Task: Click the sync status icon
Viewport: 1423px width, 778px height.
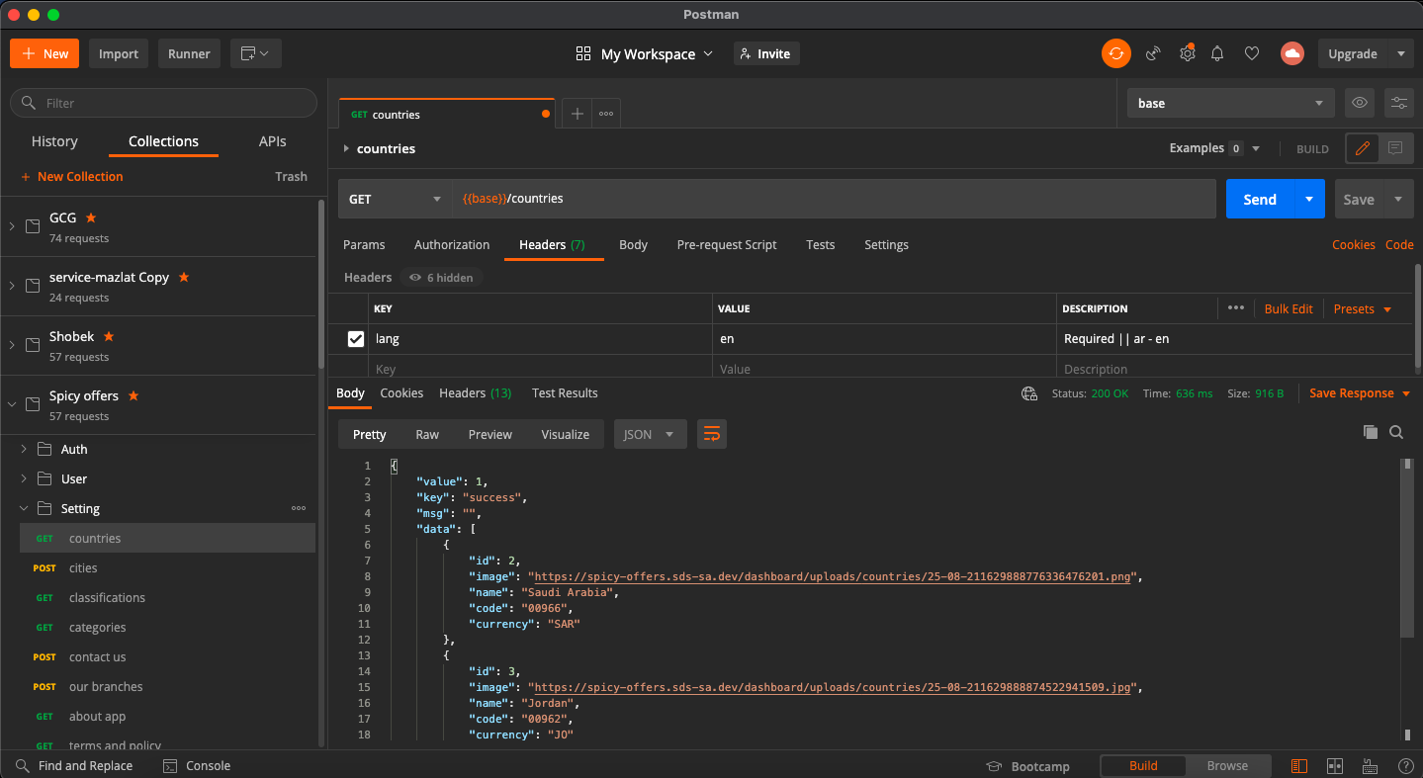Action: click(1116, 53)
